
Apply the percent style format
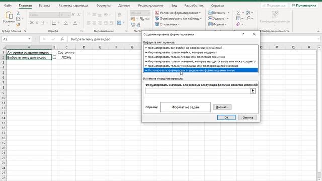[x=142, y=19]
